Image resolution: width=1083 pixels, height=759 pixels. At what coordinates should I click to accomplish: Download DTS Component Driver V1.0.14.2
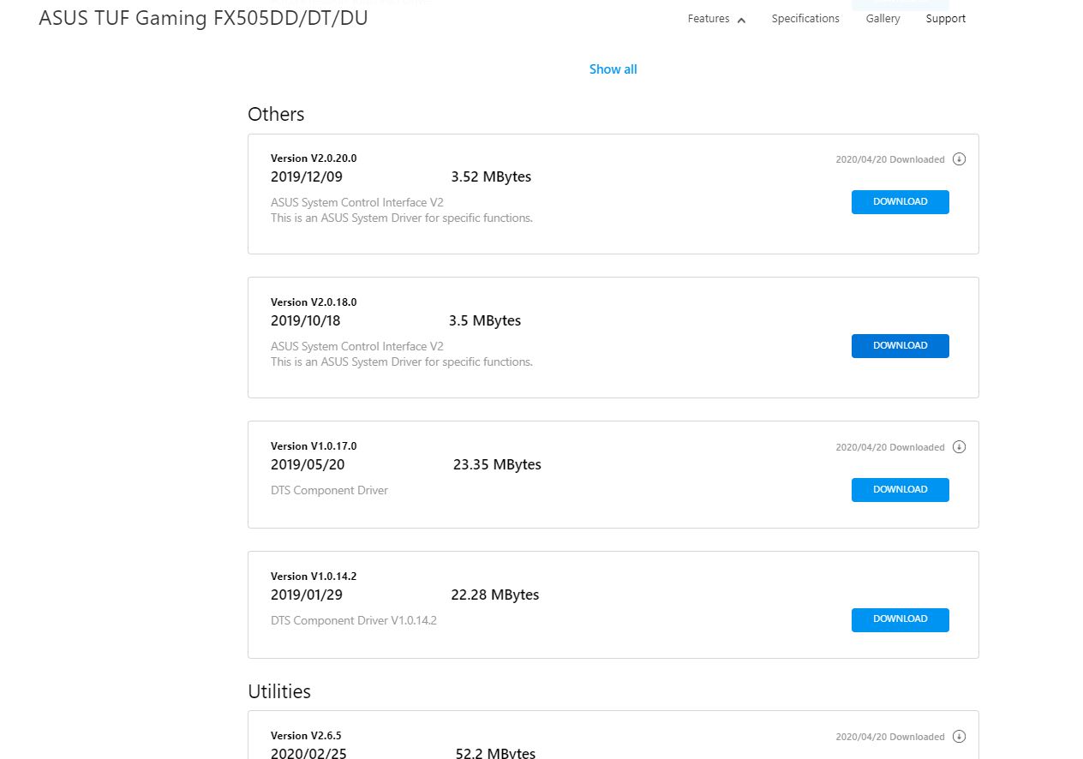click(900, 619)
